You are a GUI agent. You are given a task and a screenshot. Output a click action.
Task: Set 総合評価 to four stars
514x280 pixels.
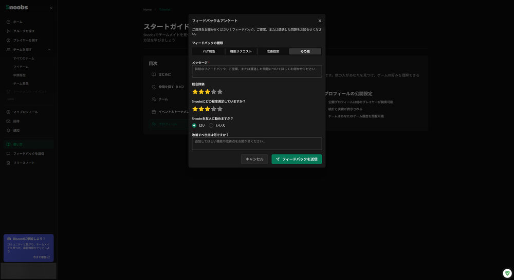[214, 92]
